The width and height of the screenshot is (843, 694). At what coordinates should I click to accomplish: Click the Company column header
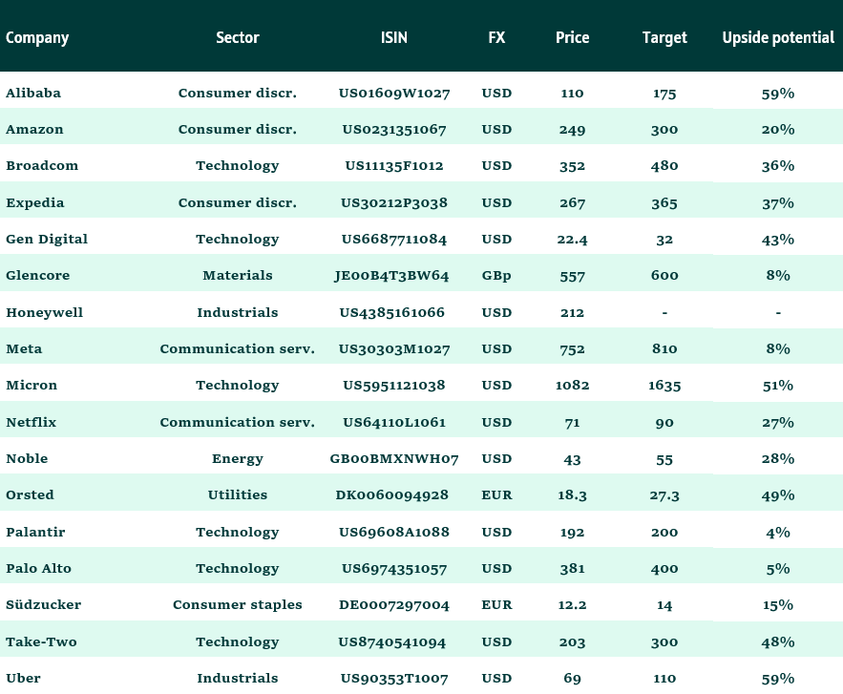click(37, 37)
